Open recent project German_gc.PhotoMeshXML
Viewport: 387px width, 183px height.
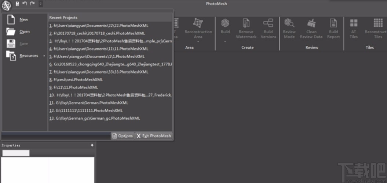pos(110,118)
